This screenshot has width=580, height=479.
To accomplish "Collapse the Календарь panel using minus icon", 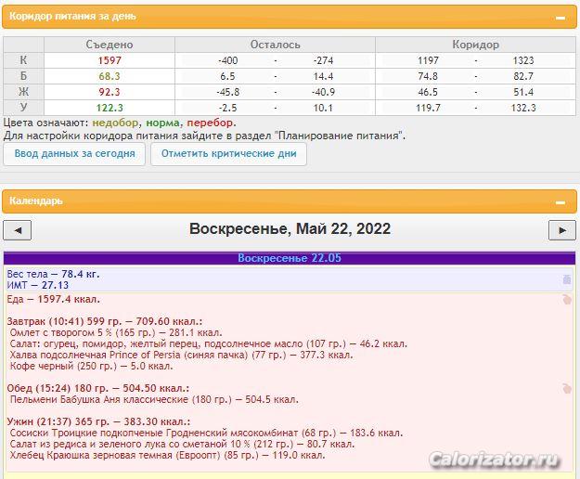I will tap(560, 201).
